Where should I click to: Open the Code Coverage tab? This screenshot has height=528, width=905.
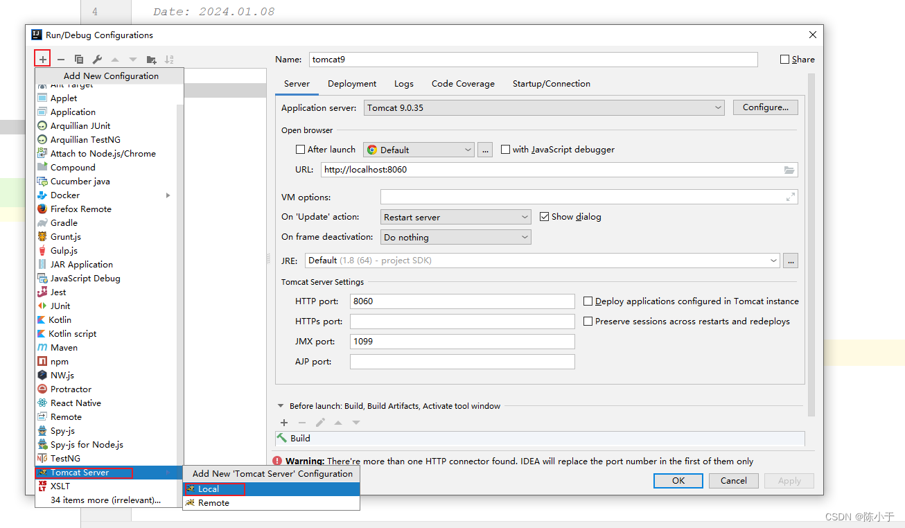coord(463,84)
